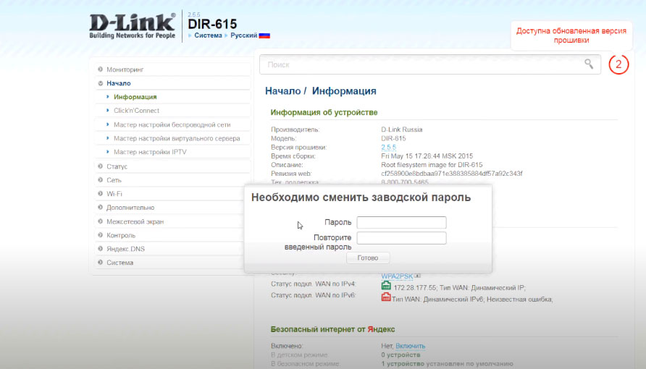Click the green WAN IPv4 status icon

[386, 286]
